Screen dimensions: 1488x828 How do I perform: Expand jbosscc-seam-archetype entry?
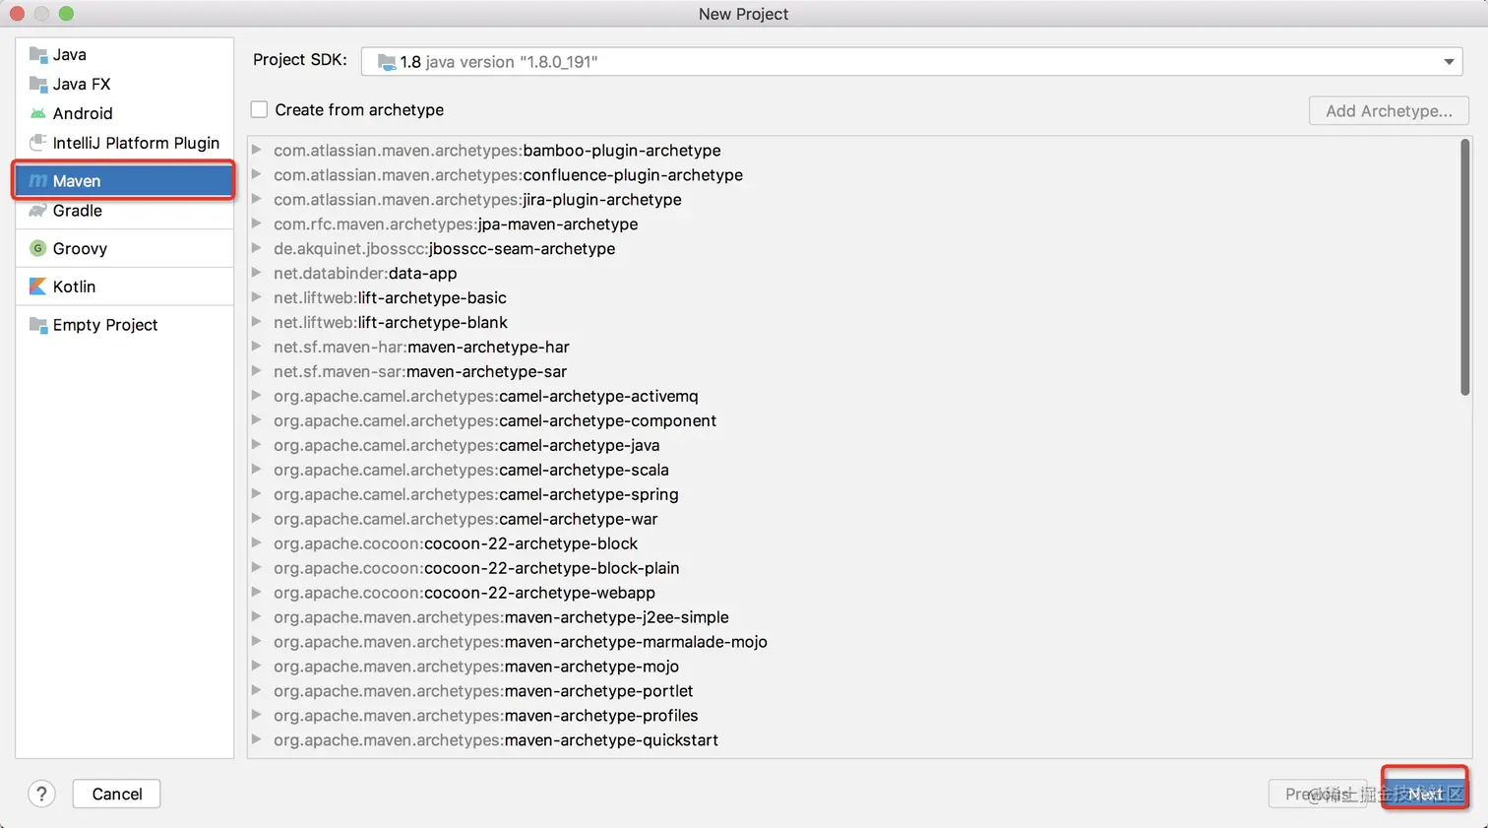[x=257, y=248]
